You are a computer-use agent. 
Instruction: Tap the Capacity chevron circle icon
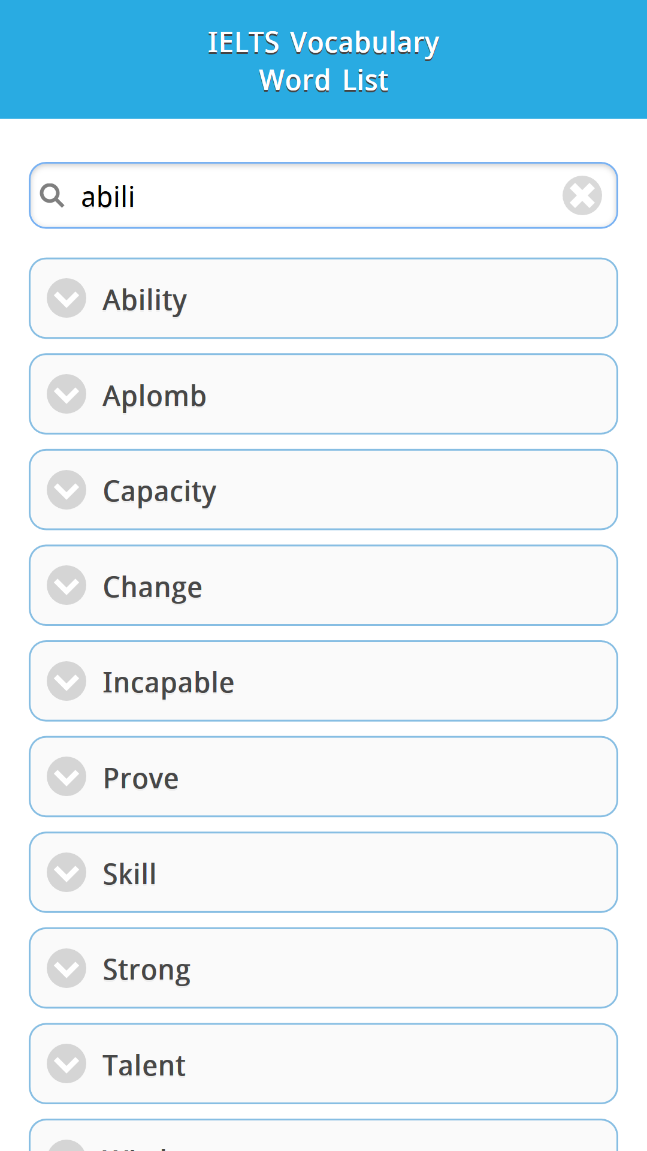click(66, 490)
